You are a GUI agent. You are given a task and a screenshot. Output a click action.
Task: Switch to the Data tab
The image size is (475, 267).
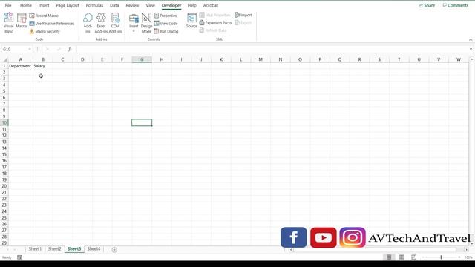point(114,5)
